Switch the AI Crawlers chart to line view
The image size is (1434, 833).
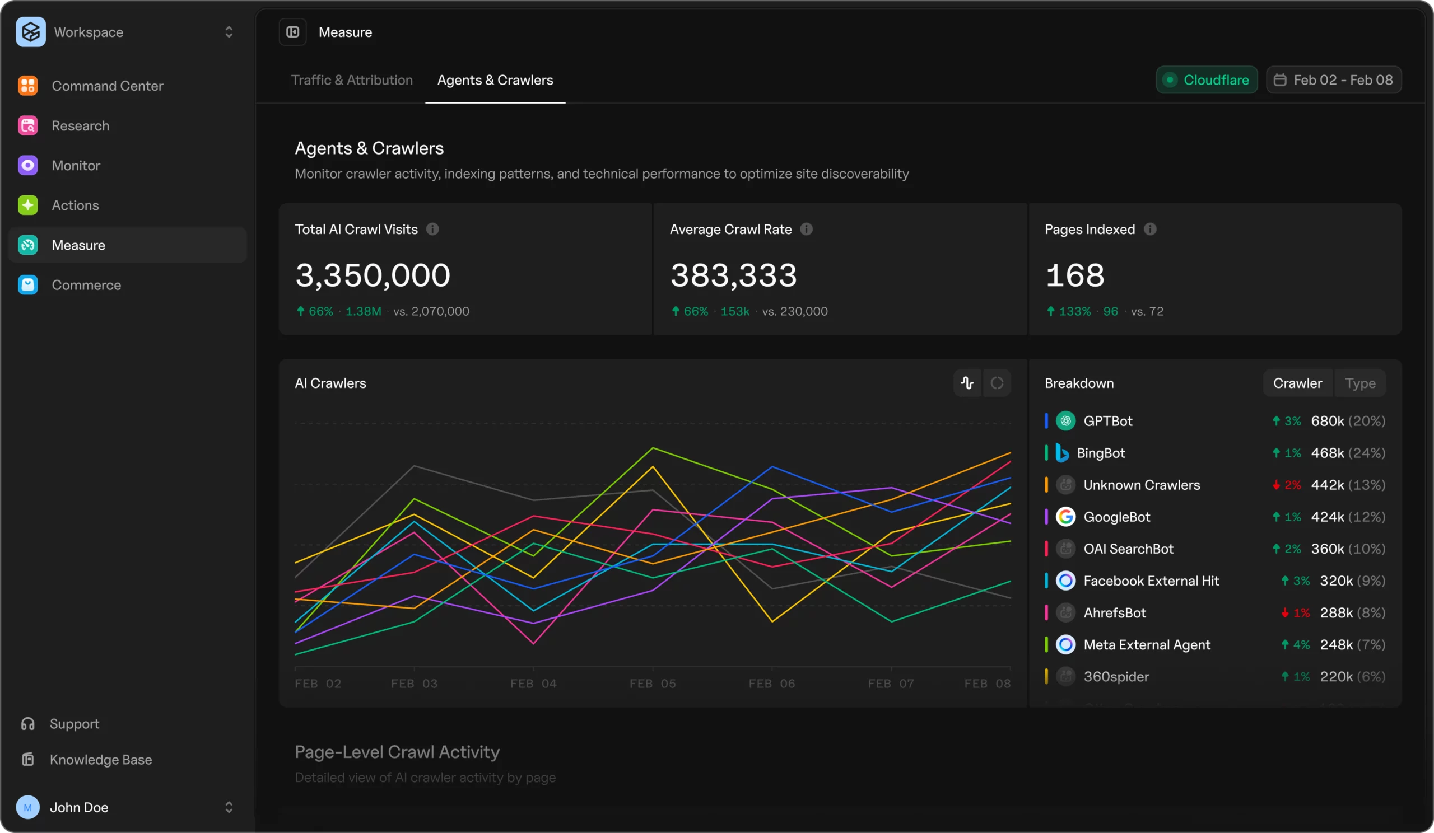967,383
